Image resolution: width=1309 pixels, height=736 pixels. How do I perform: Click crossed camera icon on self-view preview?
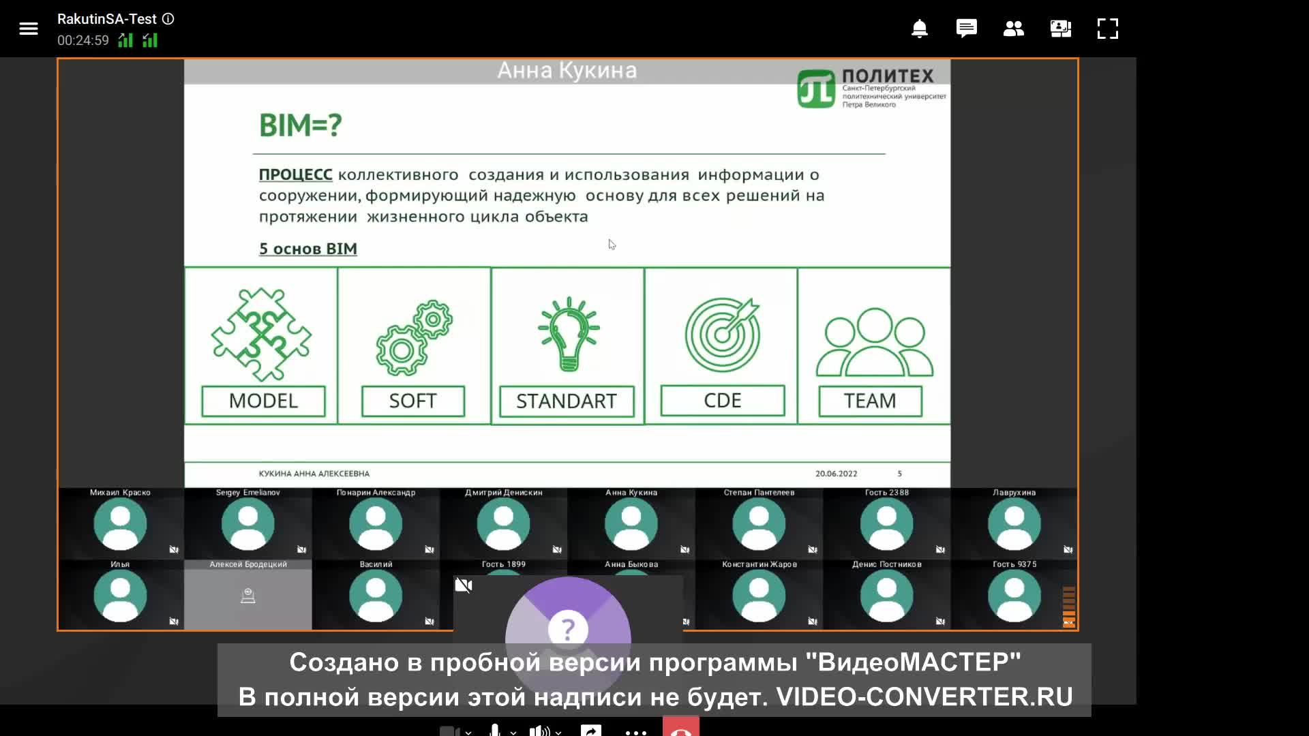tap(464, 585)
